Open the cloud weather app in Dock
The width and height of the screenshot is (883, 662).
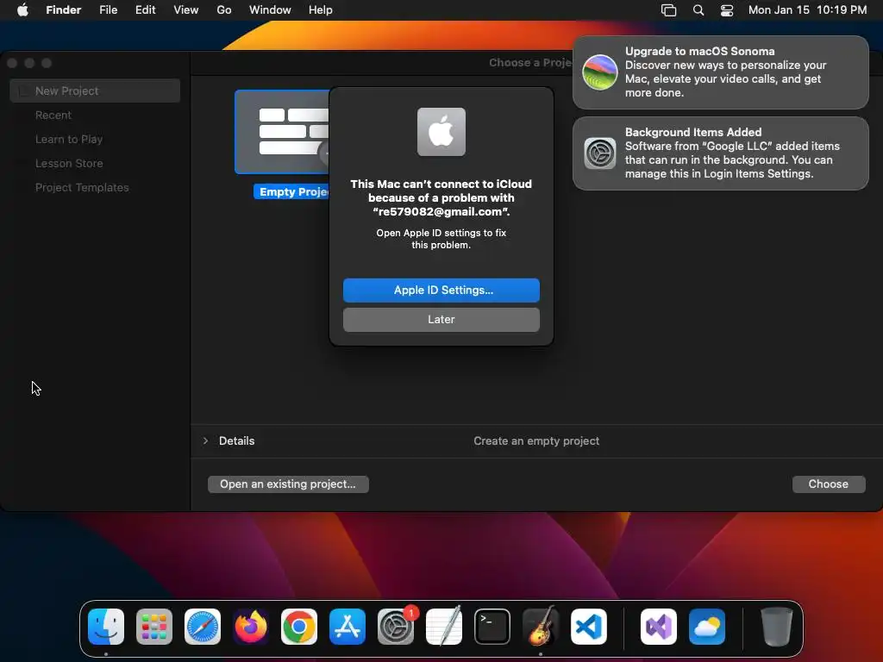tap(707, 627)
